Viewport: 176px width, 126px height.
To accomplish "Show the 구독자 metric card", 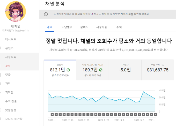I will (x=125, y=70).
